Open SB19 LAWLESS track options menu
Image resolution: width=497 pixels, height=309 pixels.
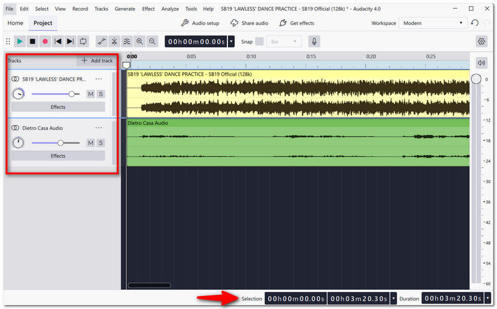pyautogui.click(x=99, y=79)
